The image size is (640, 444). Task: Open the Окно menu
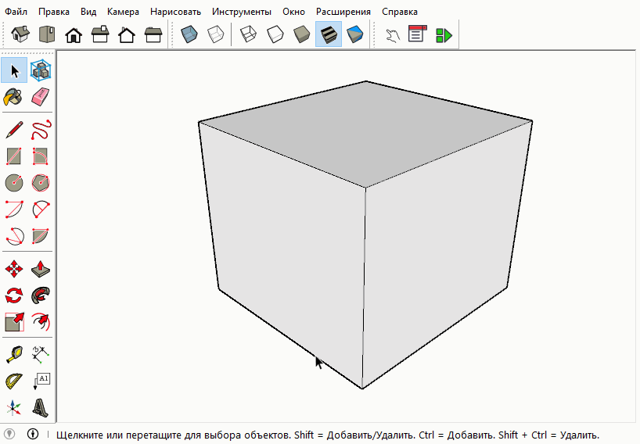(293, 12)
